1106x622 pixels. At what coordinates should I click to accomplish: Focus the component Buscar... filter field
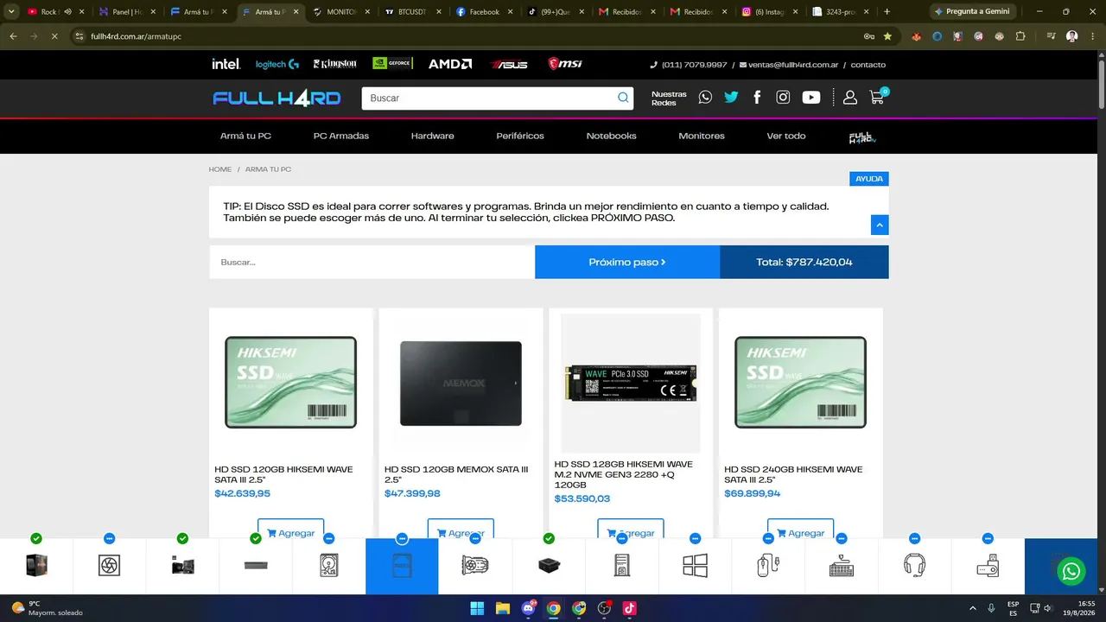[372, 262]
